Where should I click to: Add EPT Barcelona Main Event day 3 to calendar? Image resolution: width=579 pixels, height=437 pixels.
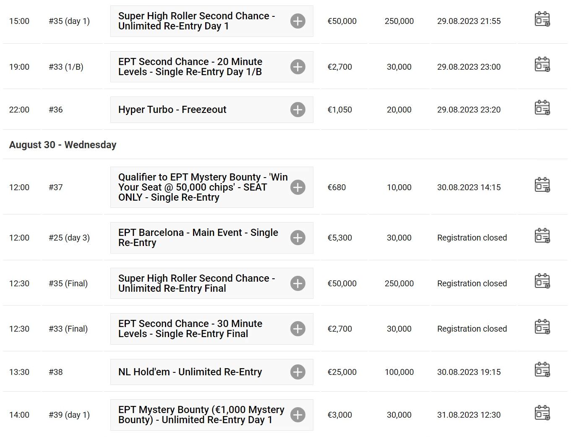click(542, 236)
